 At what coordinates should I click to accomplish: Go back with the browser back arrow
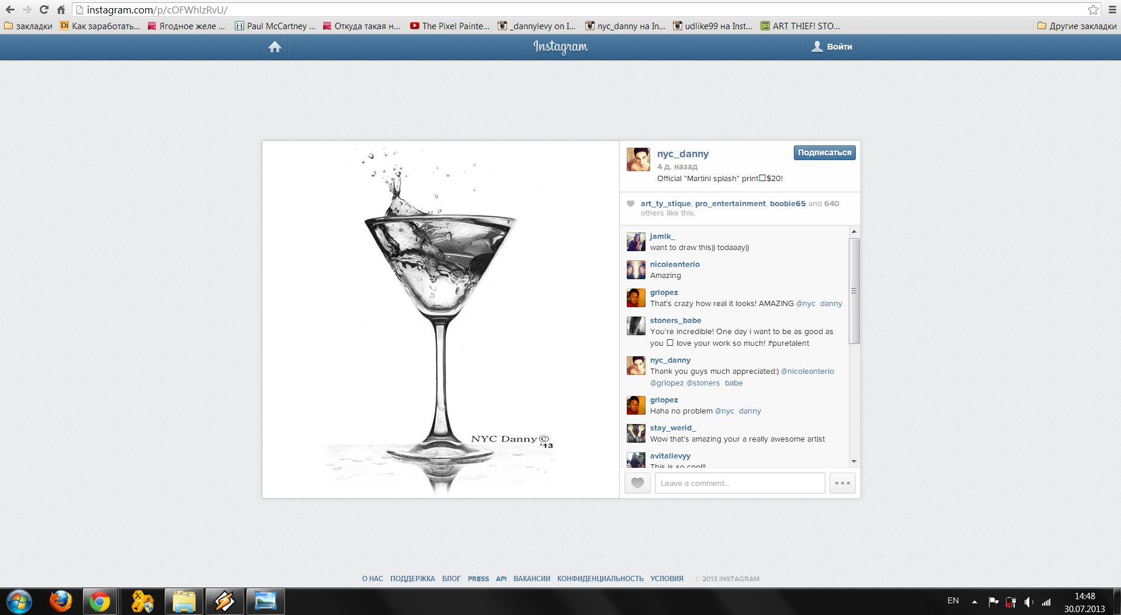tap(10, 10)
